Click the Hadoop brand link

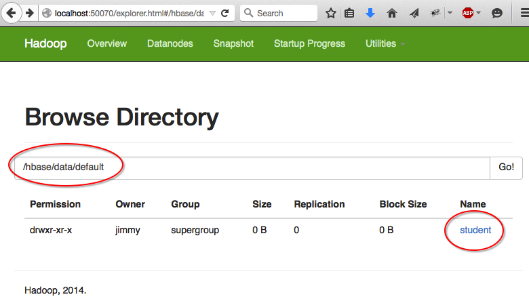(x=45, y=43)
